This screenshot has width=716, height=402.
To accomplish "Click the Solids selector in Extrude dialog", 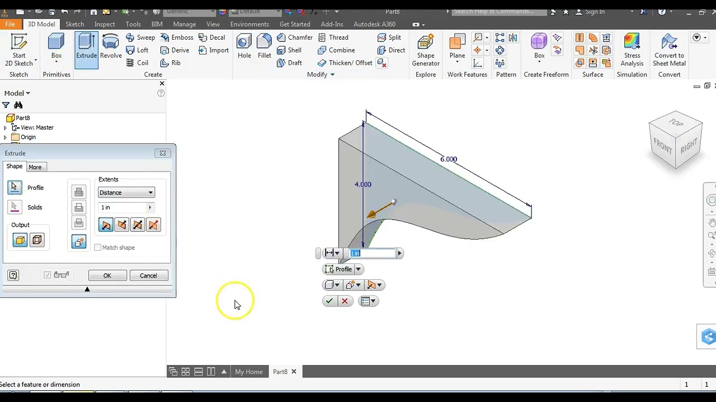I will (x=15, y=207).
